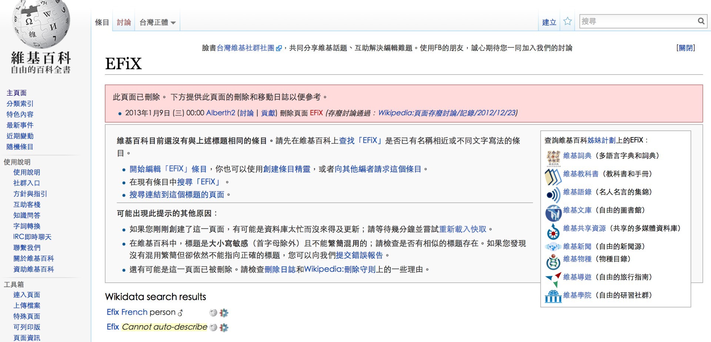Viewport: 711px width, 342px height.
Task: View 近期變動 in the sidebar
Action: pyautogui.click(x=20, y=136)
